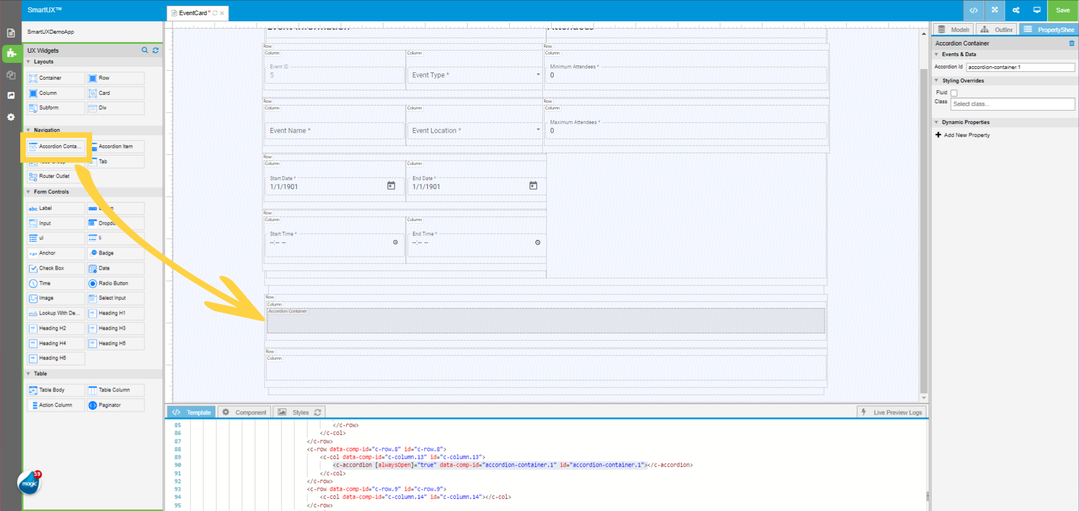Open the Event Type dropdown

tap(538, 74)
